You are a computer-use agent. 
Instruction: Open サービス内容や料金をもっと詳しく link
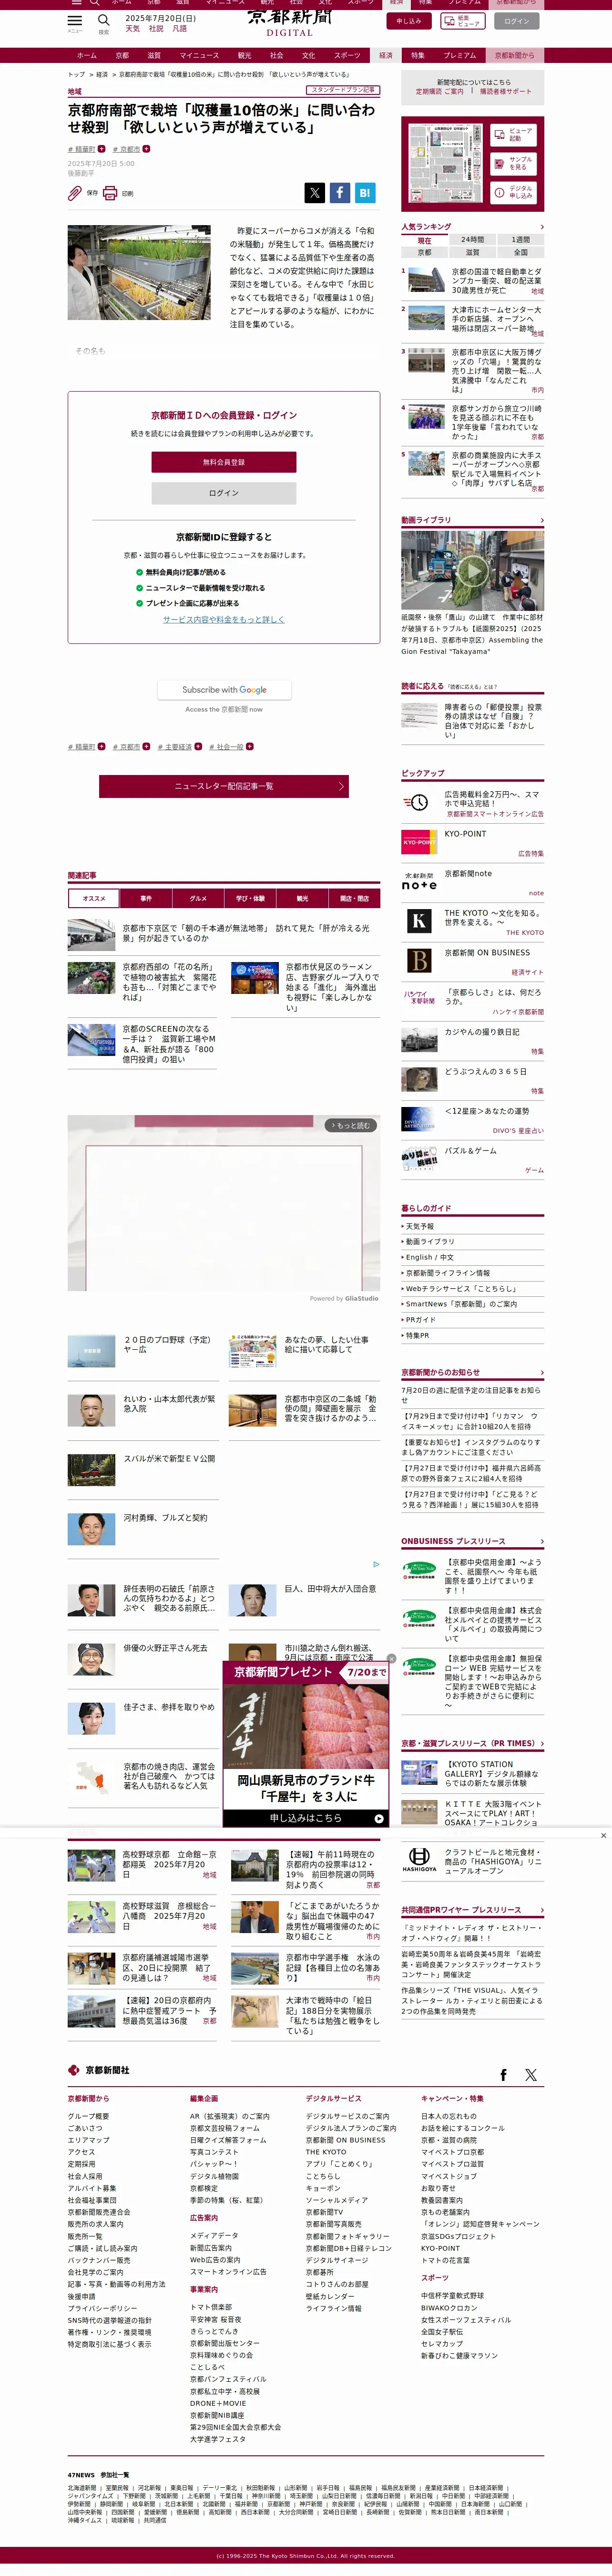coord(224,619)
